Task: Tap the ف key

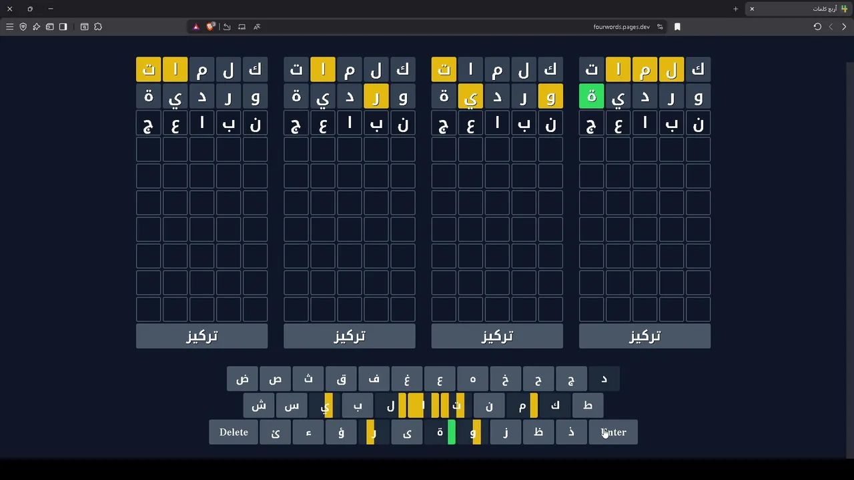Action: click(374, 379)
